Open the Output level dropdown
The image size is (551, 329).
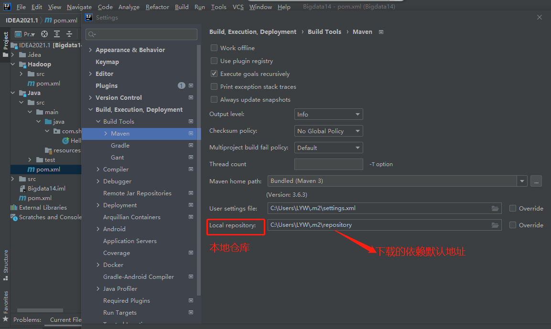(x=328, y=114)
